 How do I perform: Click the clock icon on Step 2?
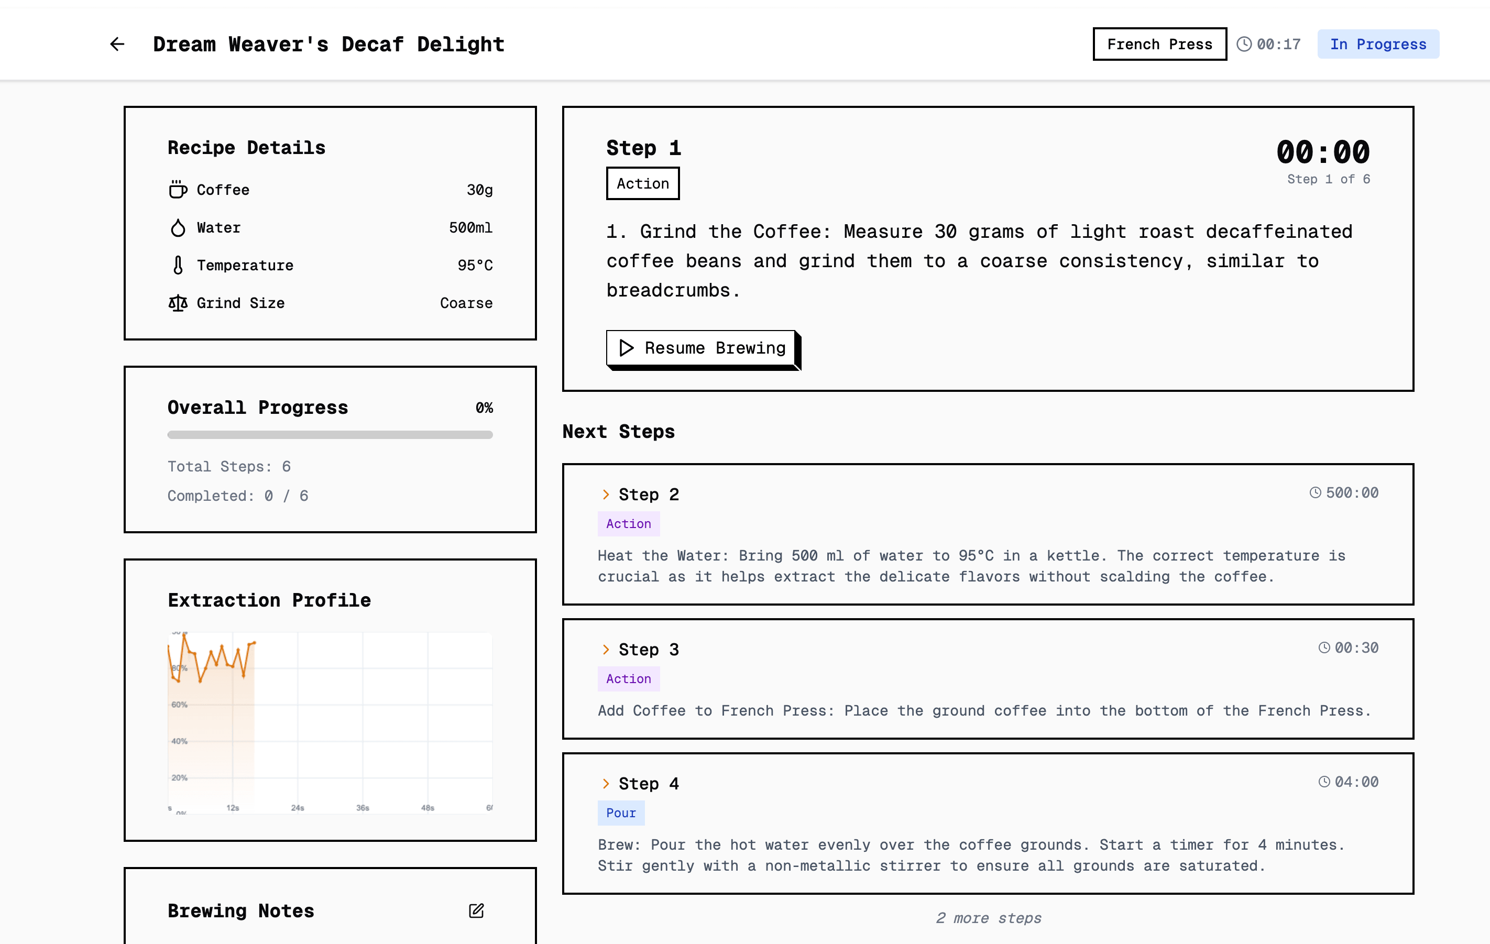(x=1316, y=492)
